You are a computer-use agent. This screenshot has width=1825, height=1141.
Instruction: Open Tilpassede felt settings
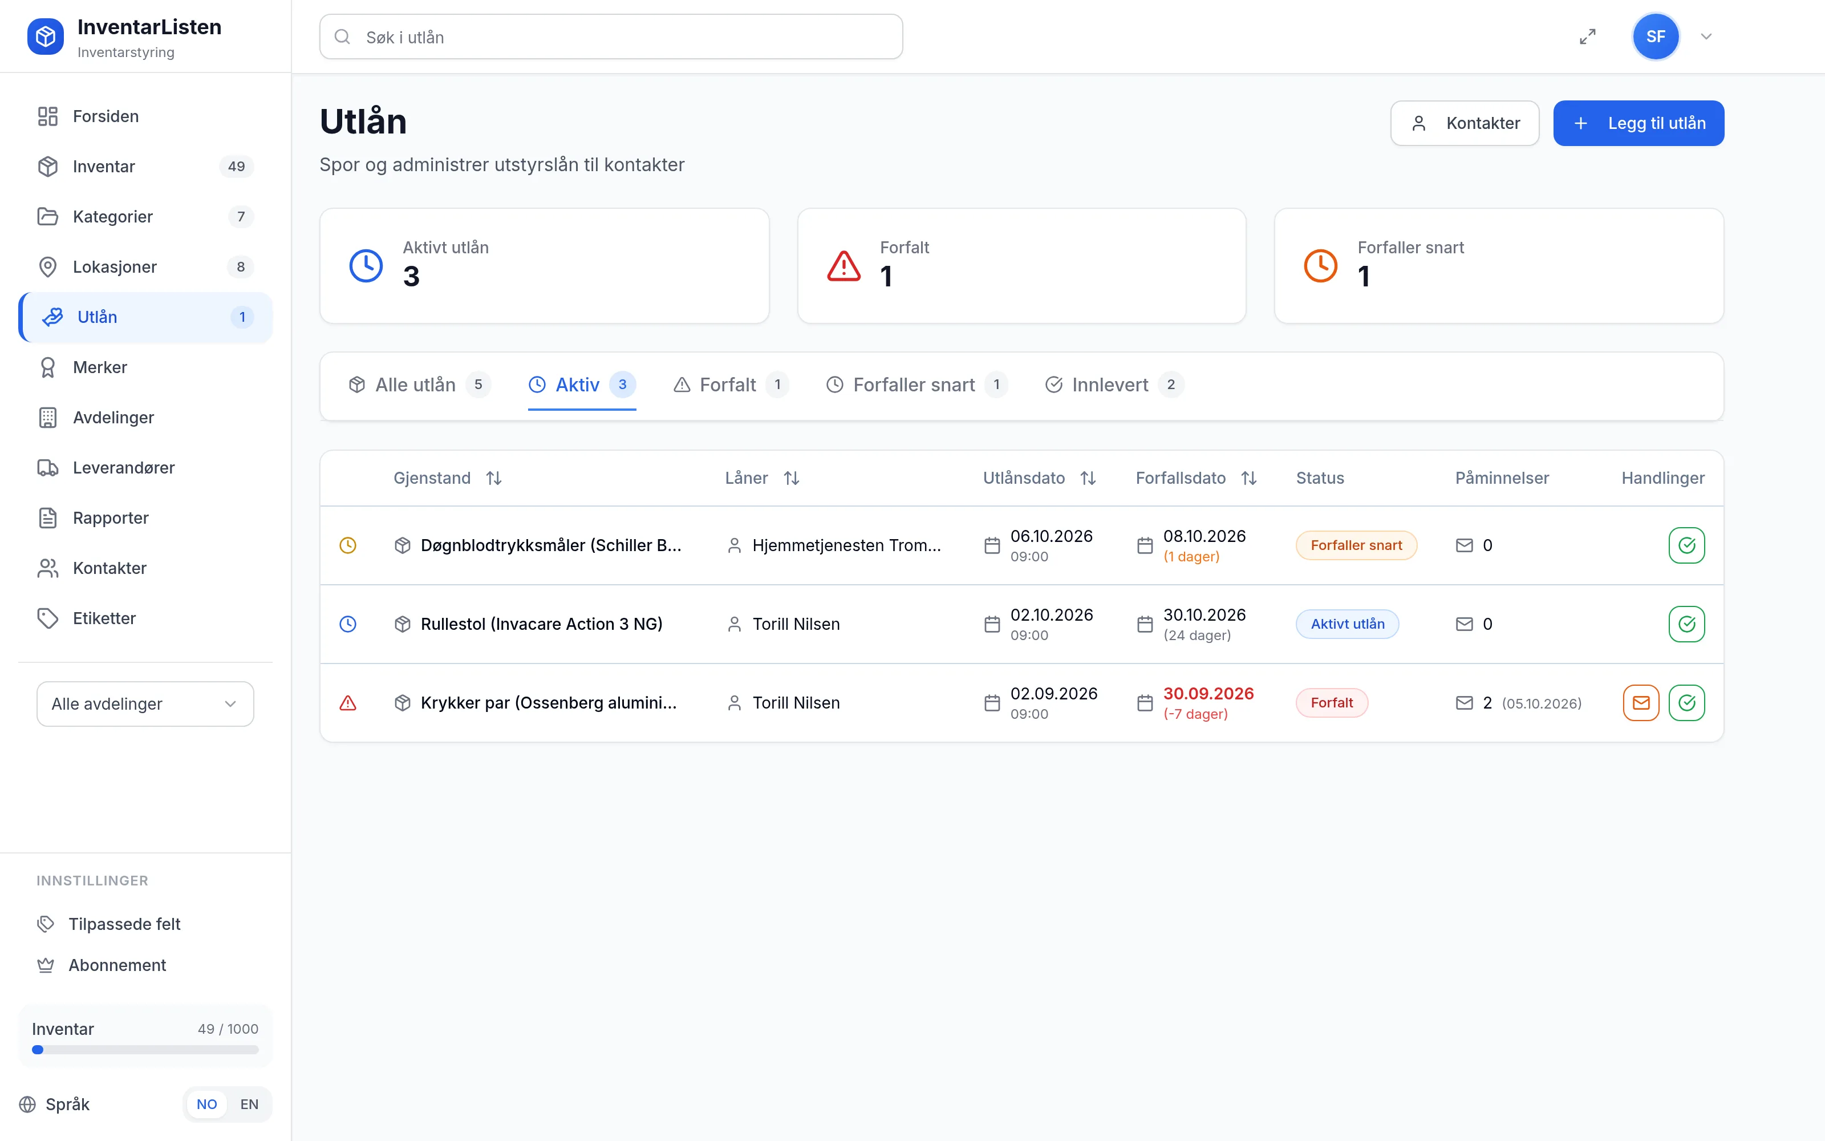pos(145,924)
